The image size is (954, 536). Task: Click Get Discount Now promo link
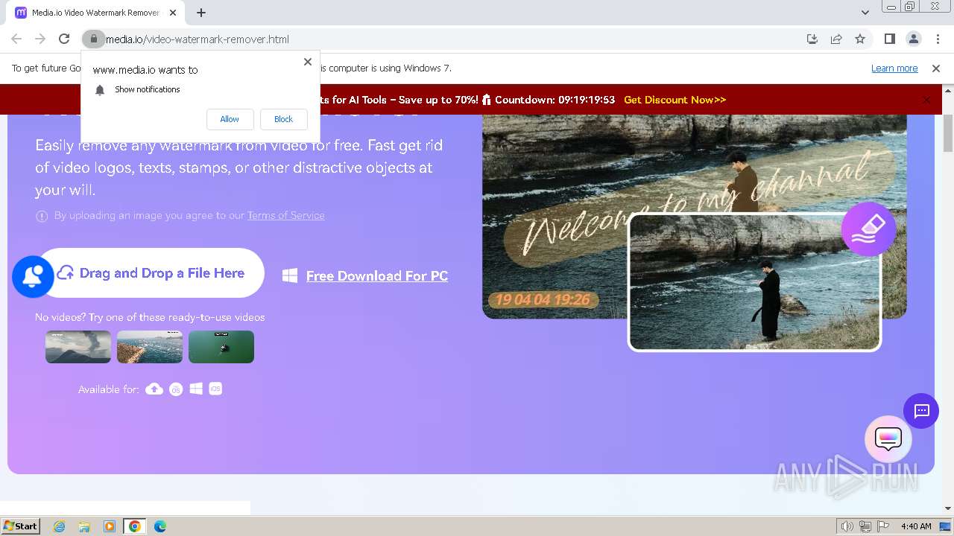click(675, 100)
